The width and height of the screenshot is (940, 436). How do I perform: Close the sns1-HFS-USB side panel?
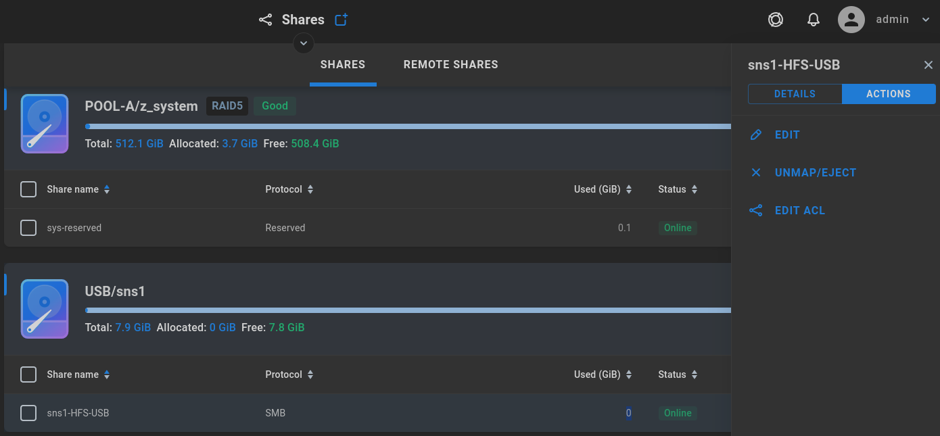[x=929, y=65]
